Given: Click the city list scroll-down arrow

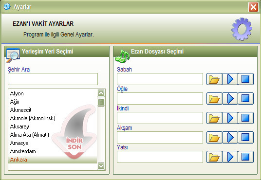Looking at the screenshot, I should coord(101,166).
